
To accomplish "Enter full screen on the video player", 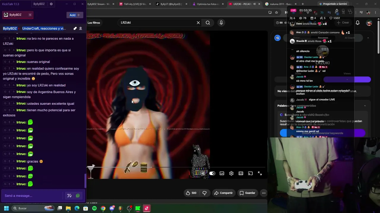I will pos(260,173).
